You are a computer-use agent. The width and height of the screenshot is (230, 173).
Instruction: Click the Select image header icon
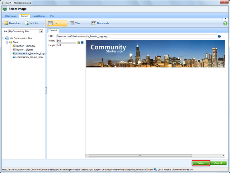pyautogui.click(x=5, y=9)
